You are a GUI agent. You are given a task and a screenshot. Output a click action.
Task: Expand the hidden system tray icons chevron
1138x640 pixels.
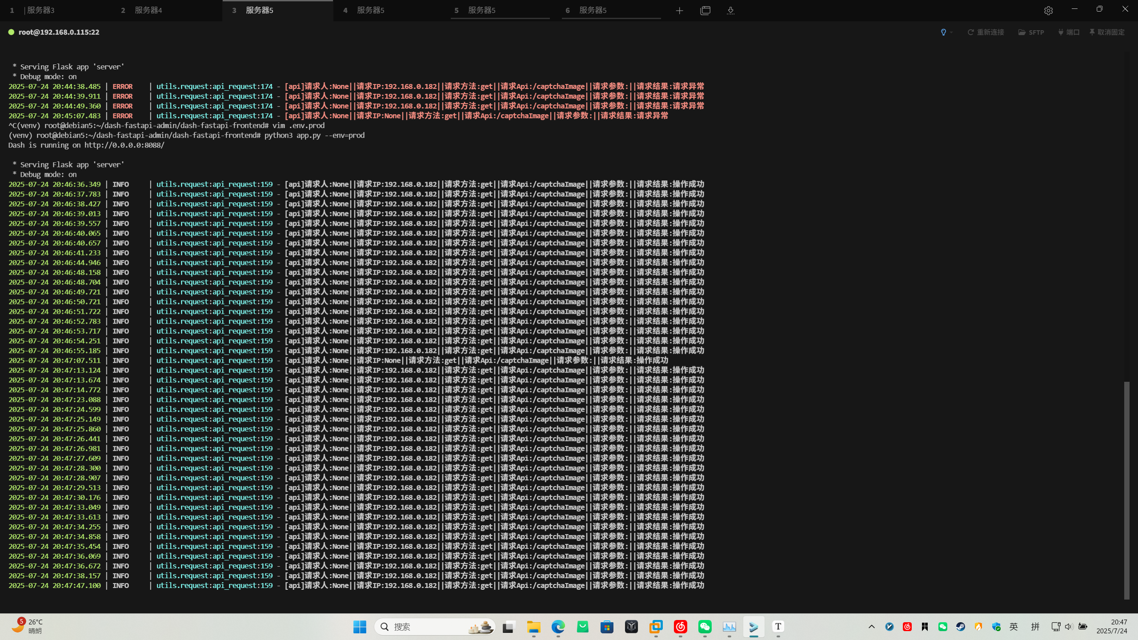871,627
